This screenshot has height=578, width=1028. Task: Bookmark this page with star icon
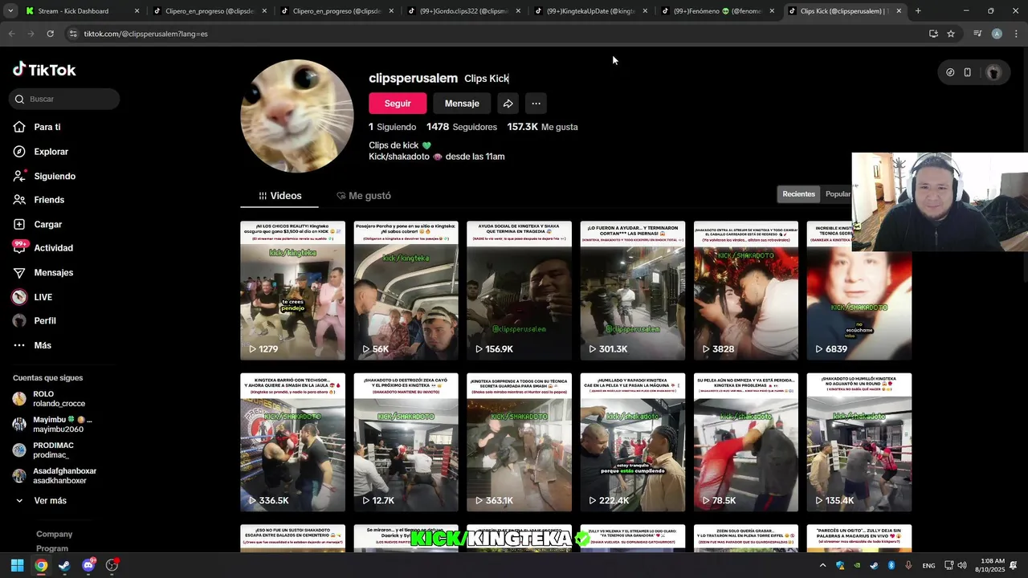(951, 34)
